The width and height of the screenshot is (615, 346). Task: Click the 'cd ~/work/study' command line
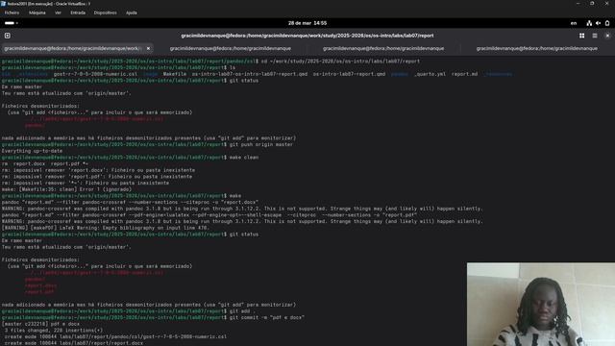click(340, 62)
